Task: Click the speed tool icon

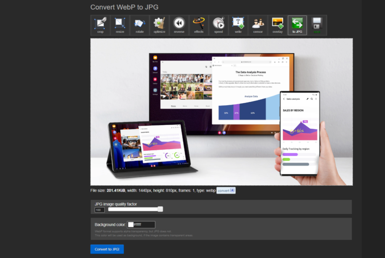Action: pyautogui.click(x=218, y=25)
